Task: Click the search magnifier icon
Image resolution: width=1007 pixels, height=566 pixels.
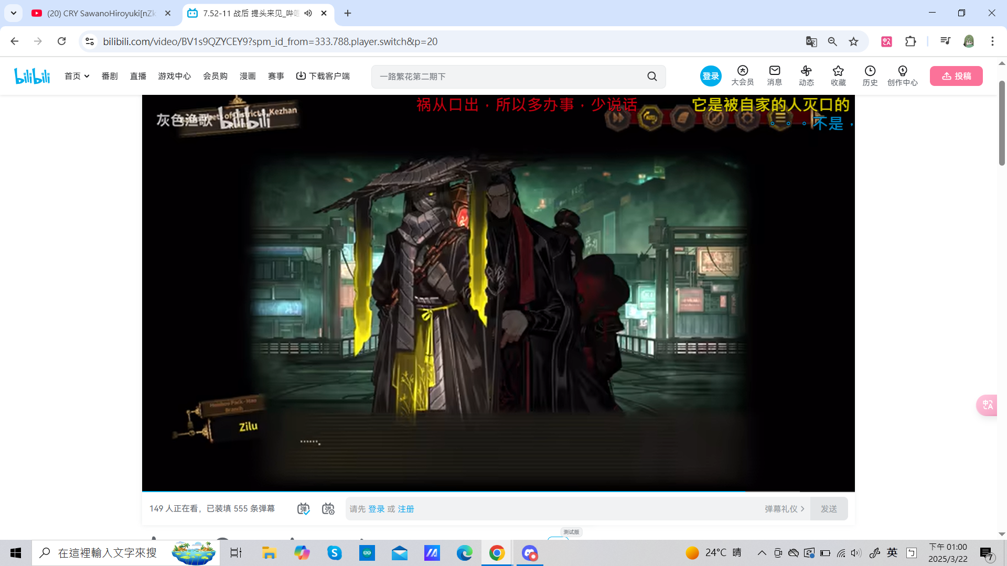Action: (x=652, y=77)
